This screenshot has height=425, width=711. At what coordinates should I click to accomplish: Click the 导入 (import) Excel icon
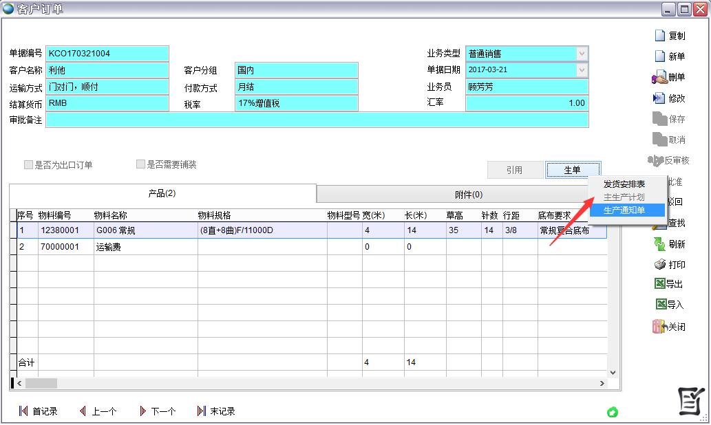(x=660, y=305)
